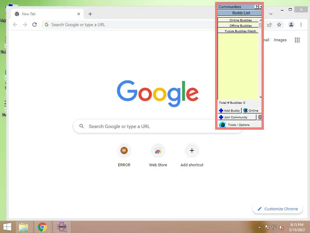Open the Communities title bar help button
The image size is (310, 233).
tap(257, 7)
